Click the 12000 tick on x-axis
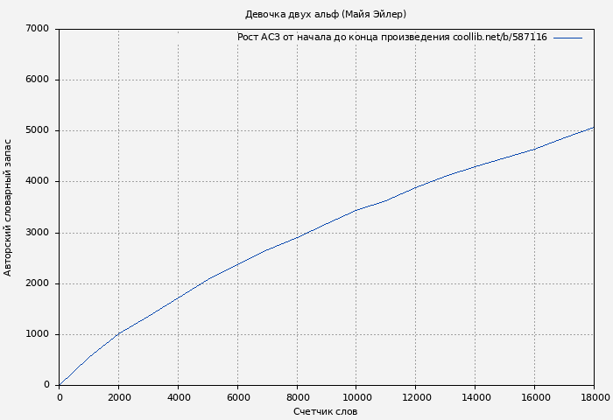613x420 pixels. 416,397
